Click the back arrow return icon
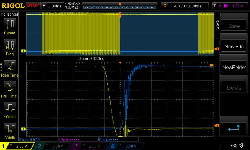This screenshot has height=150, width=250. pyautogui.click(x=234, y=128)
